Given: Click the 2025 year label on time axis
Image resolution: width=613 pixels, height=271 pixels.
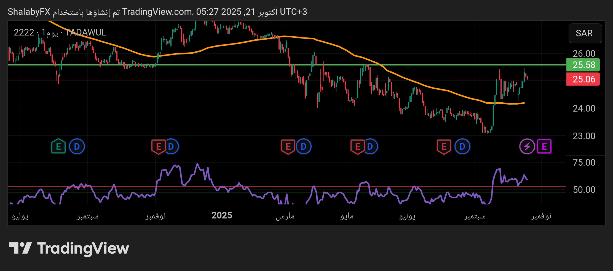Looking at the screenshot, I should pyautogui.click(x=222, y=215).
